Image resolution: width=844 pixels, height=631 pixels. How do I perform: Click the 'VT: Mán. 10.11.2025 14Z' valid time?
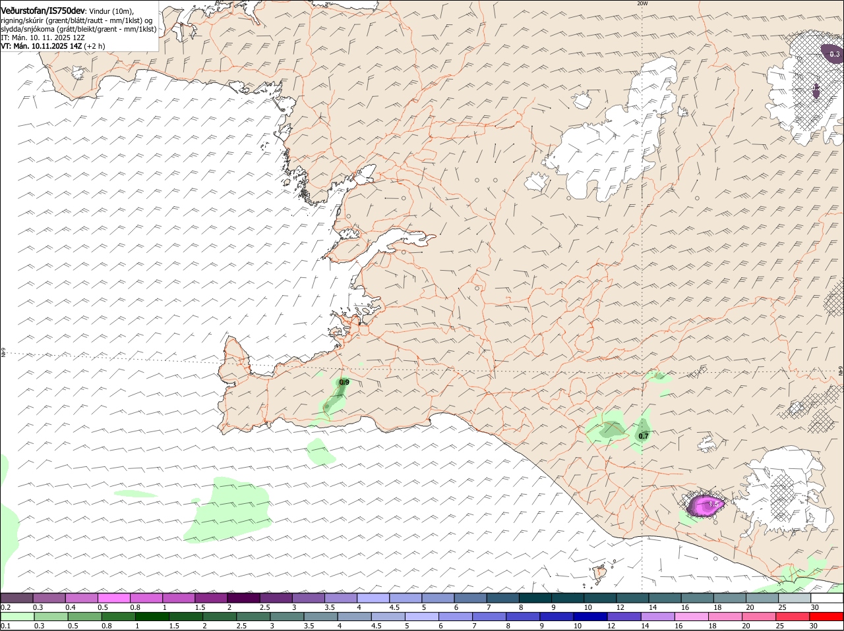point(42,46)
